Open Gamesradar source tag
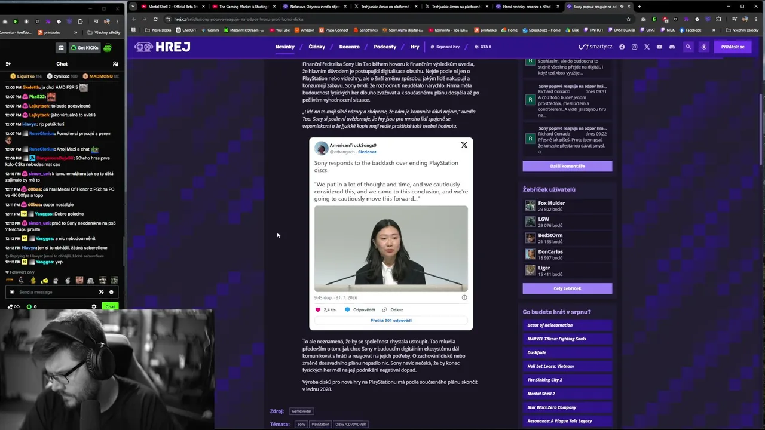765x430 pixels. pos(301,411)
